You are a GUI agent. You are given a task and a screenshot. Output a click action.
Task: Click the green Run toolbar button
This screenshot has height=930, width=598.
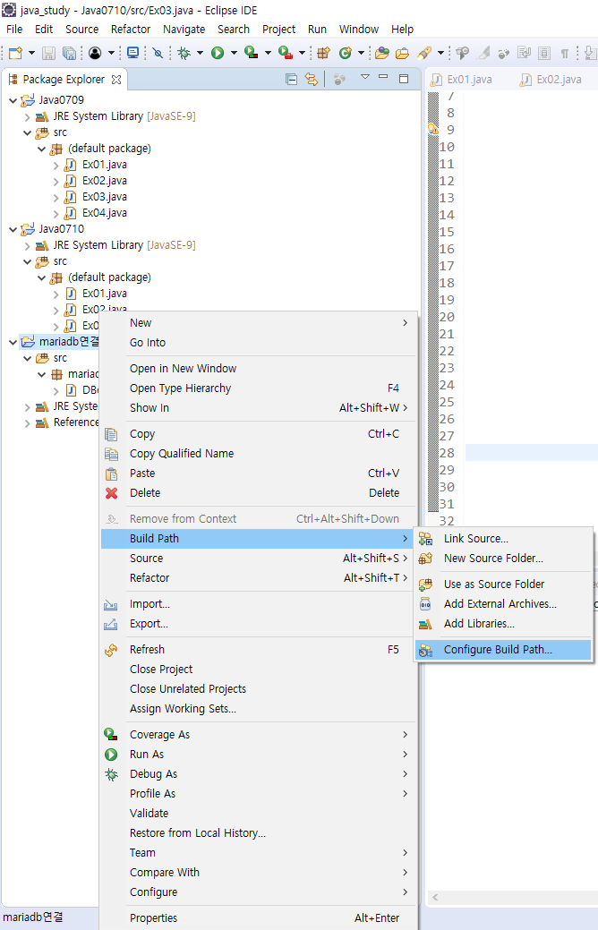[x=218, y=54]
